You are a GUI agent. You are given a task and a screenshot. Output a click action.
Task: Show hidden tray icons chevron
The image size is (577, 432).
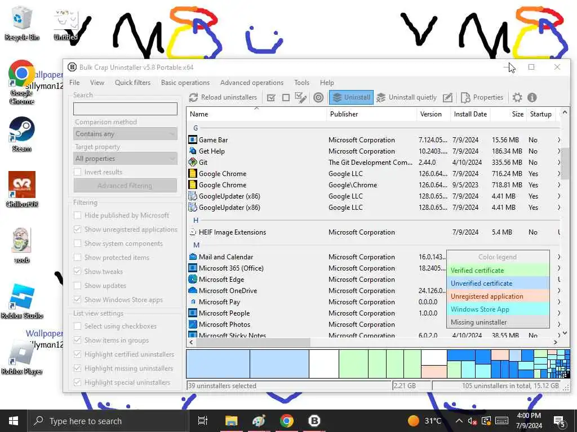[459, 421]
